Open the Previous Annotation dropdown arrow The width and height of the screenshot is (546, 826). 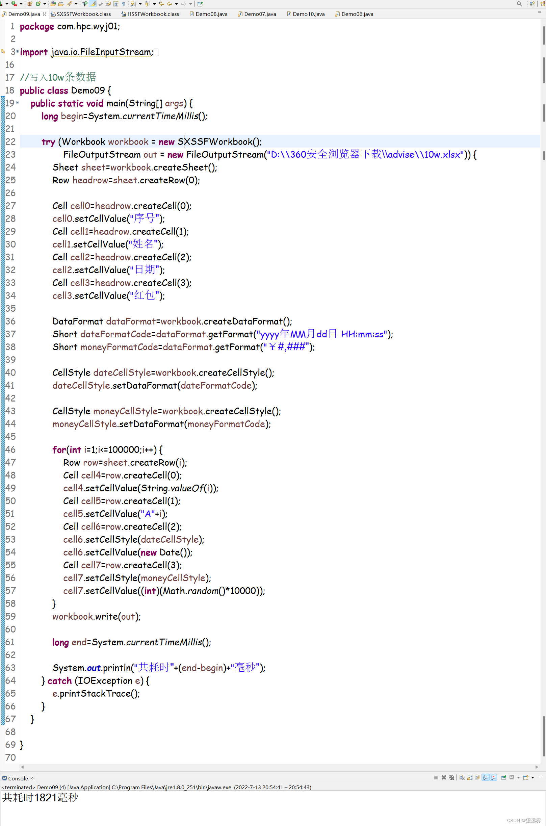pyautogui.click(x=154, y=4)
